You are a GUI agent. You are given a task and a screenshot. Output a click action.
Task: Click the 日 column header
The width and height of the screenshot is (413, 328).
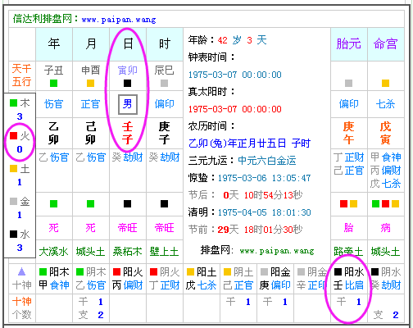click(x=128, y=43)
